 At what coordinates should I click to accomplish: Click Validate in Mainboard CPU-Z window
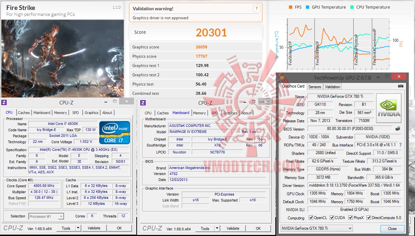(233, 228)
